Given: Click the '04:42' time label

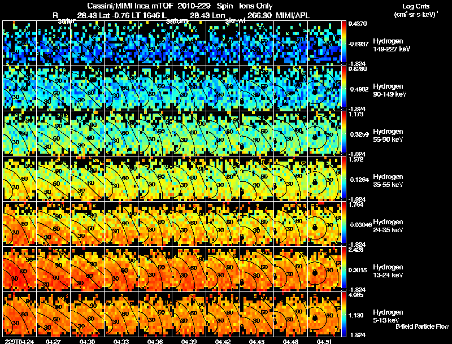Looking at the screenshot, I should pos(223,342).
